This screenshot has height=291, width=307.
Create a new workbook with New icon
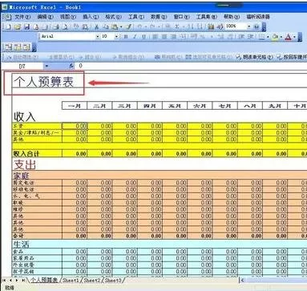tap(9, 26)
